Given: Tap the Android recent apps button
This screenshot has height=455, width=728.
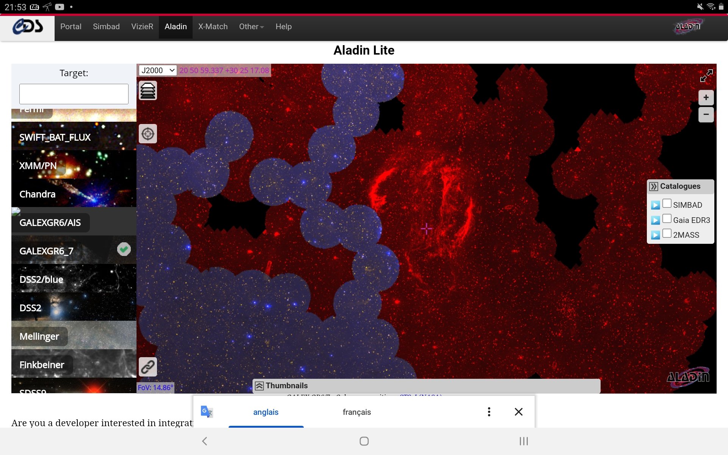Looking at the screenshot, I should coord(524,441).
